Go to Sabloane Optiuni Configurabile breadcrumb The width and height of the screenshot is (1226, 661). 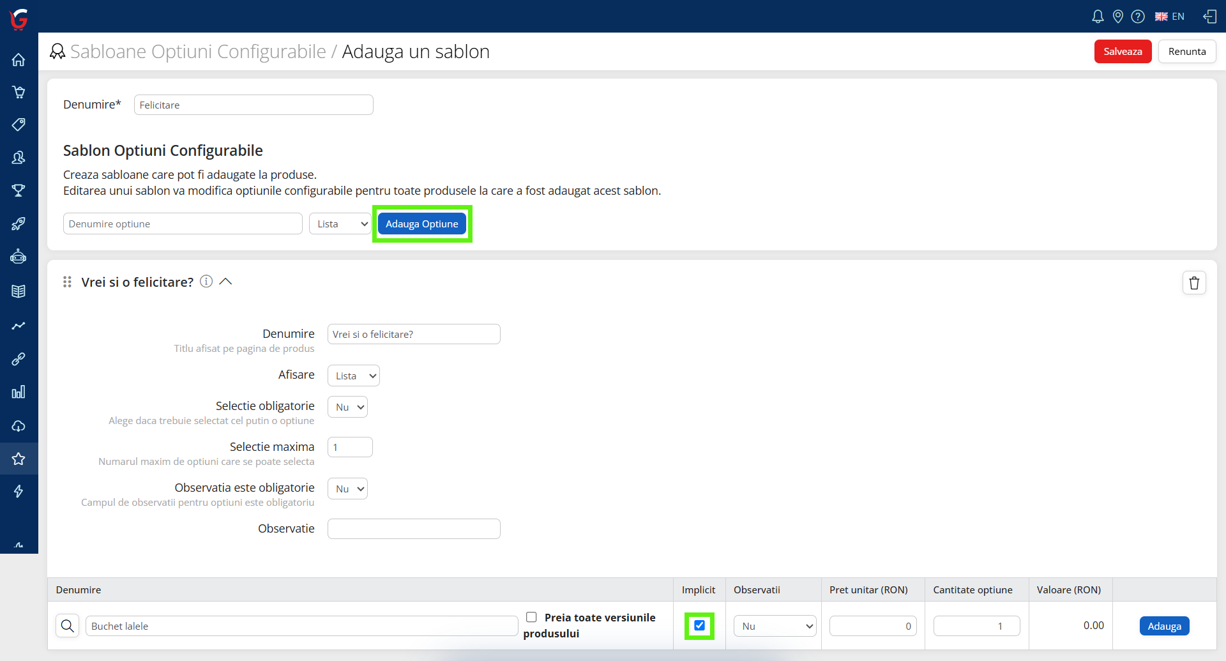198,52
